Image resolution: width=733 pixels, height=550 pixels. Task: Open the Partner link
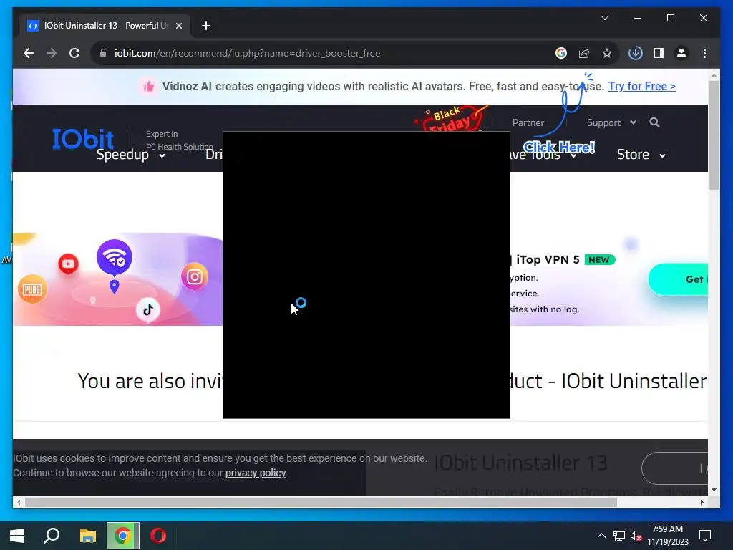pyautogui.click(x=528, y=122)
